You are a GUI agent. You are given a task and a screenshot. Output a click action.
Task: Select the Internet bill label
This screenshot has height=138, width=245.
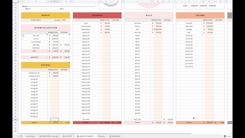(x=137, y=26)
